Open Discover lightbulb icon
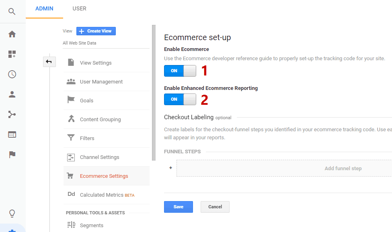 coord(12,214)
